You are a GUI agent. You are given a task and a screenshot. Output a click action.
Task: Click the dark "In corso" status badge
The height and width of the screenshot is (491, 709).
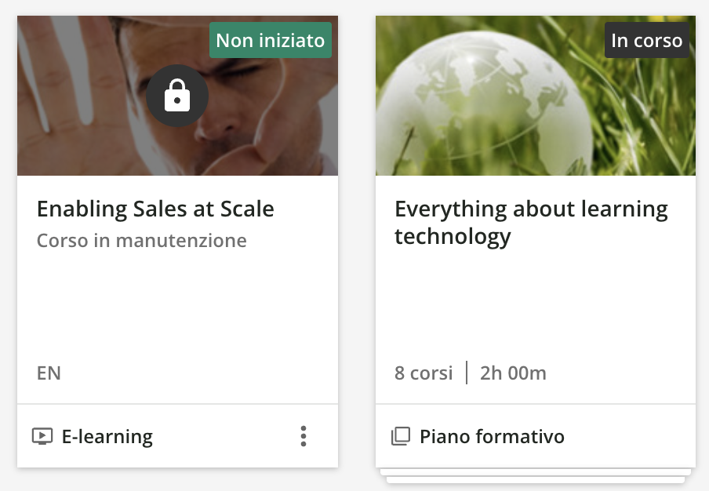coord(647,41)
